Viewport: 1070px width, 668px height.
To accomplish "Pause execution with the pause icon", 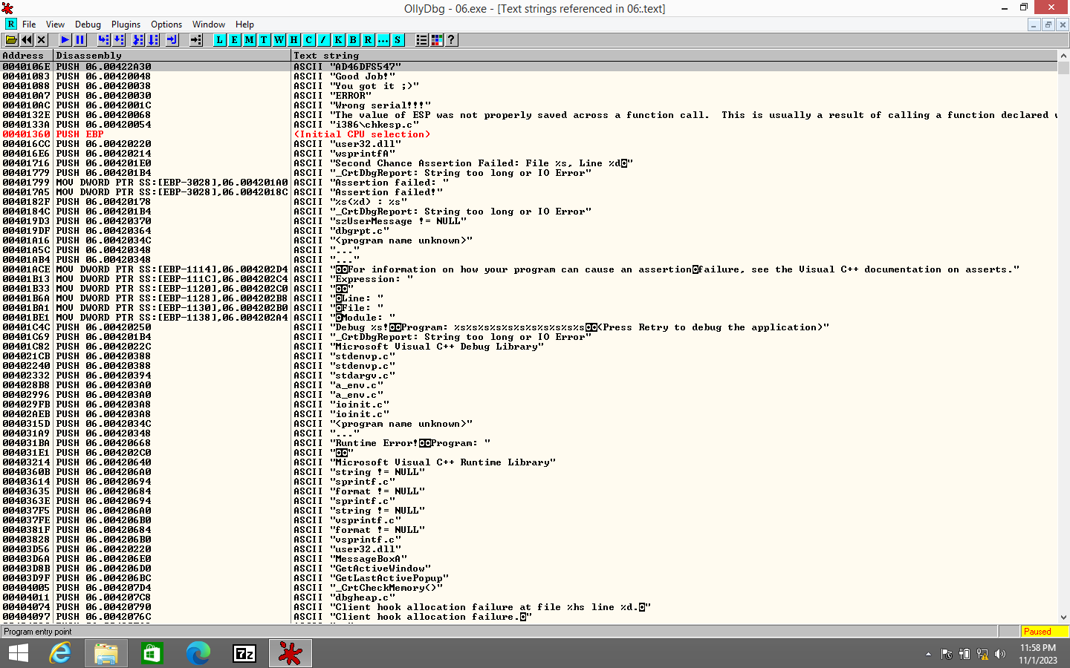I will 80,40.
